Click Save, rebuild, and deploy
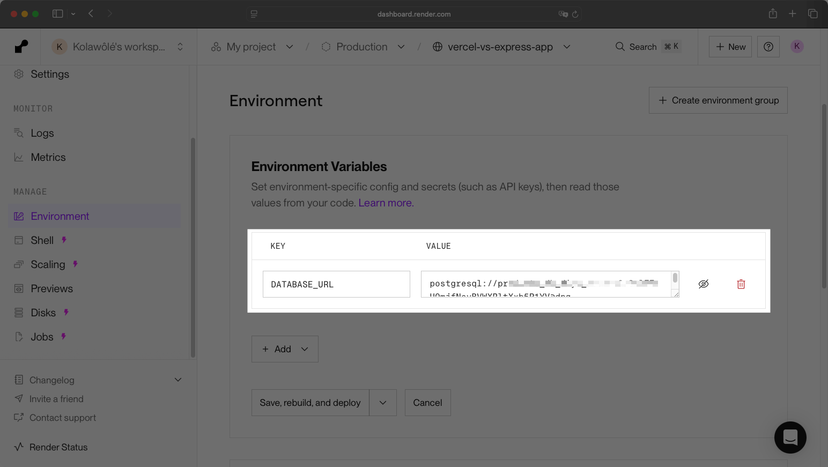The width and height of the screenshot is (828, 467). [310, 402]
